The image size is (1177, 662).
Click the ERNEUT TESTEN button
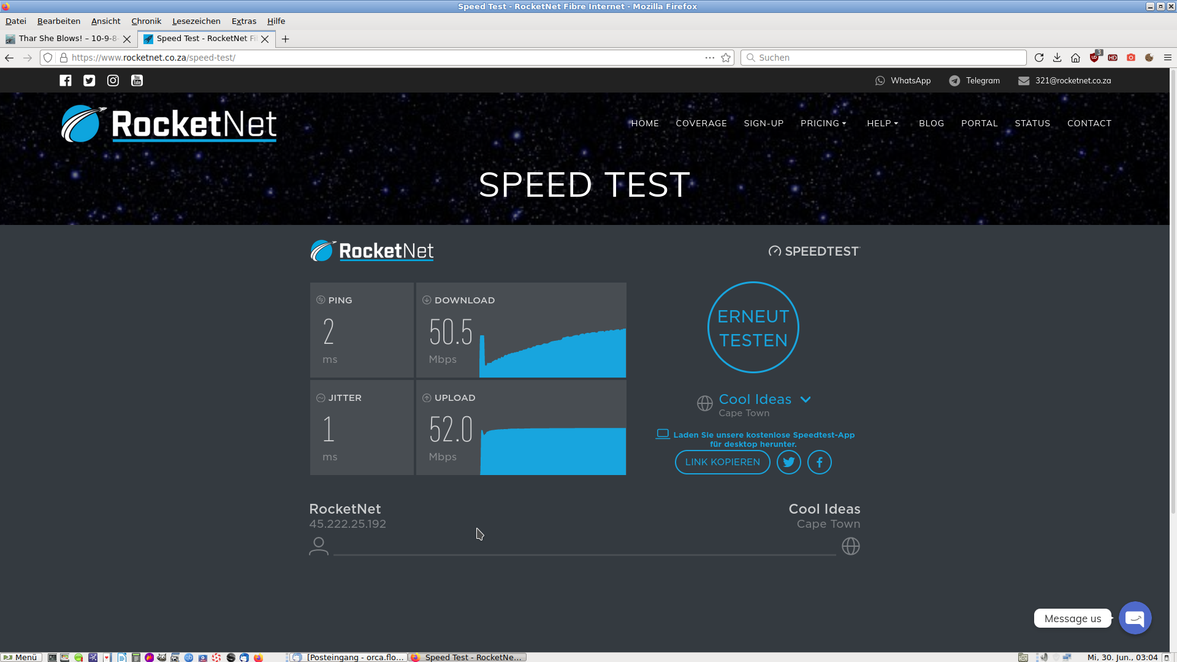pos(753,327)
